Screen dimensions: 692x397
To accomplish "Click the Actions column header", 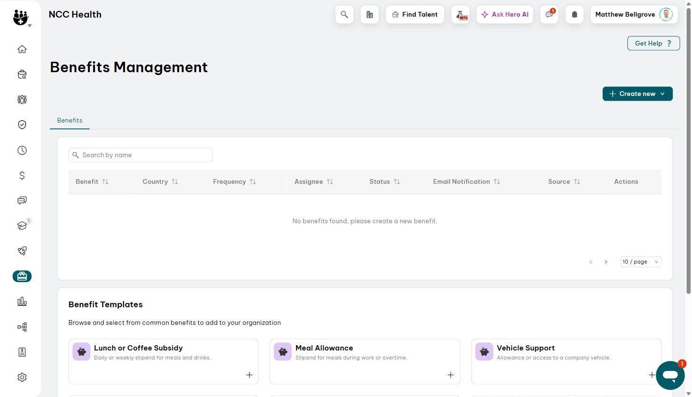I will click(626, 182).
